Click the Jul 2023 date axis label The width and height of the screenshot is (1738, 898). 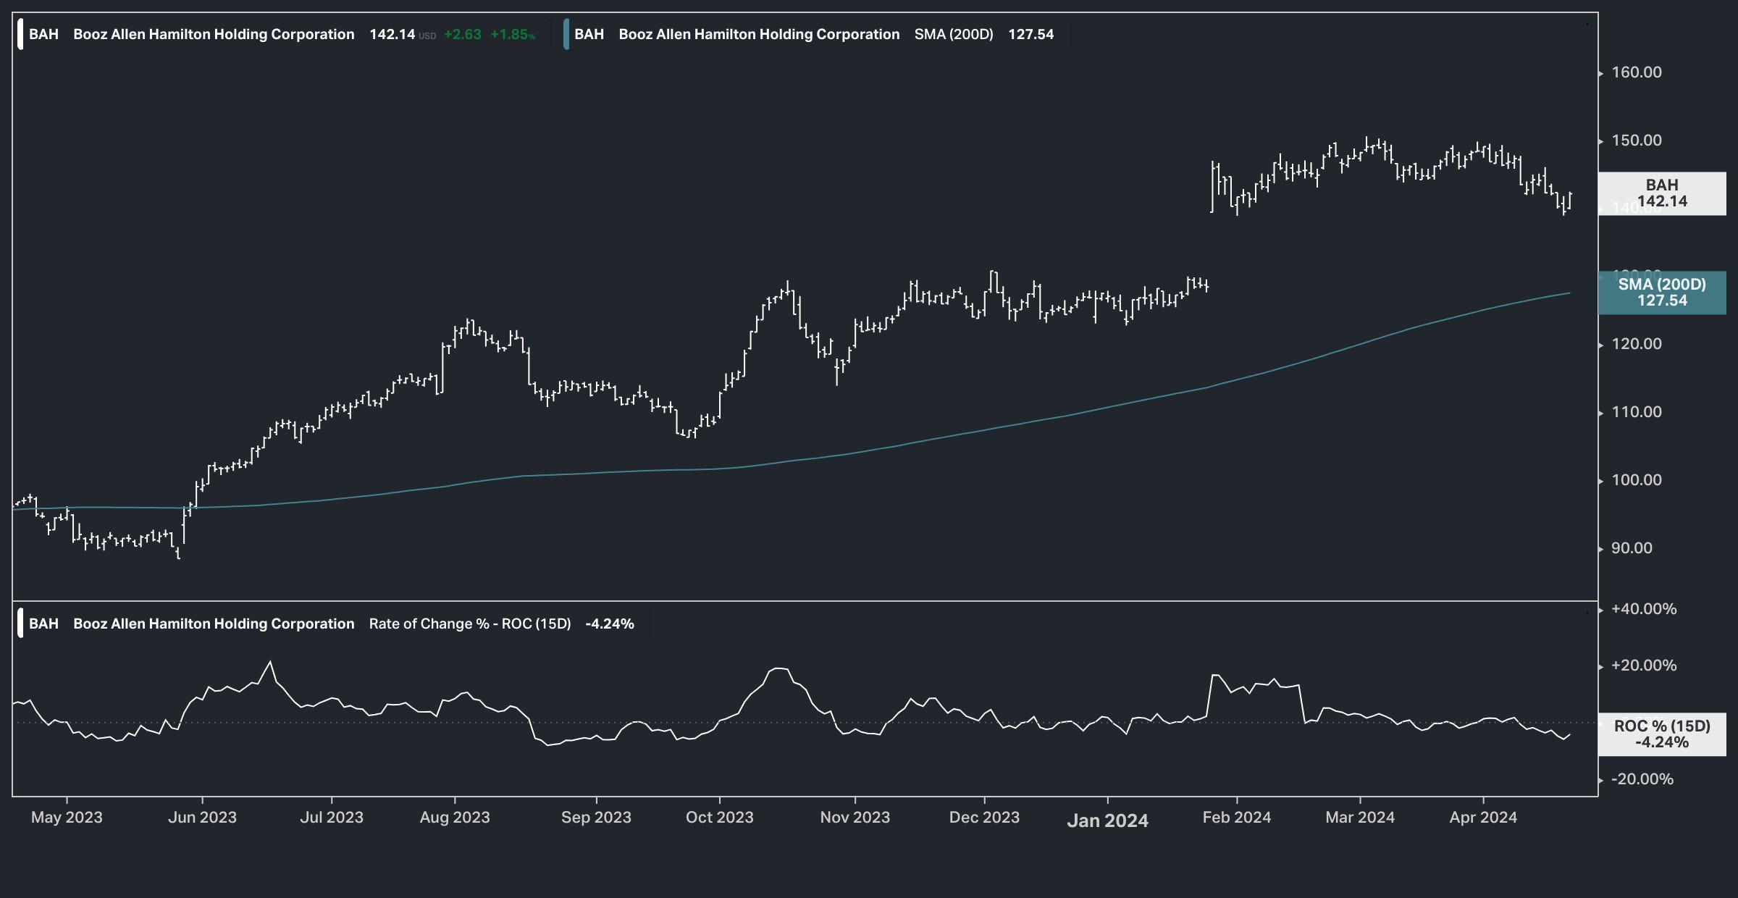pos(332,818)
